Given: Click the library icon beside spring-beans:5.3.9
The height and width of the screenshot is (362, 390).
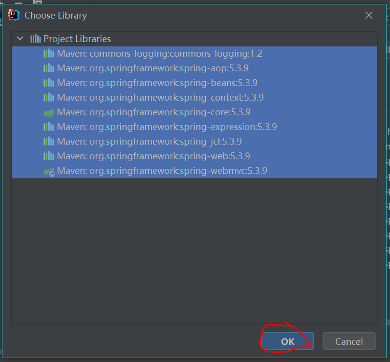Looking at the screenshot, I should coord(49,83).
